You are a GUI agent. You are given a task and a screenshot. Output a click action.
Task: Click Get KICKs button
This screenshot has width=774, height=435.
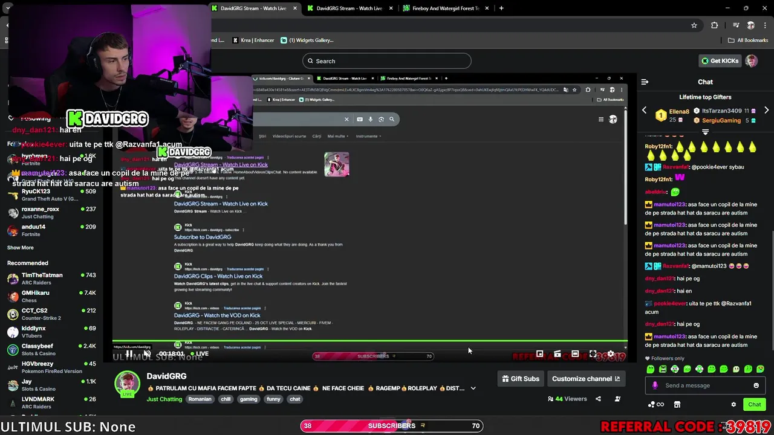[x=720, y=61]
